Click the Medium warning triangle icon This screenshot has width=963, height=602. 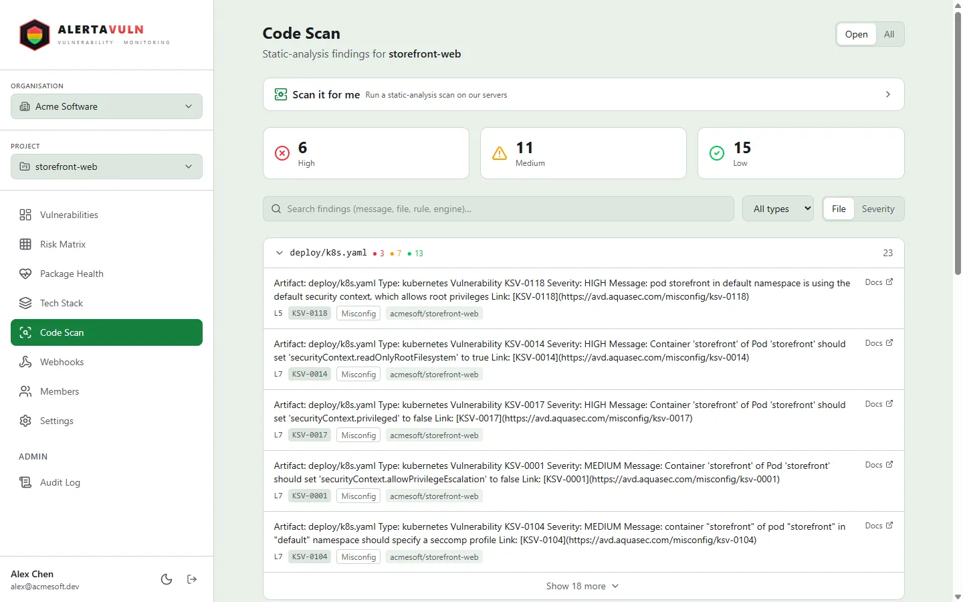[x=500, y=153]
